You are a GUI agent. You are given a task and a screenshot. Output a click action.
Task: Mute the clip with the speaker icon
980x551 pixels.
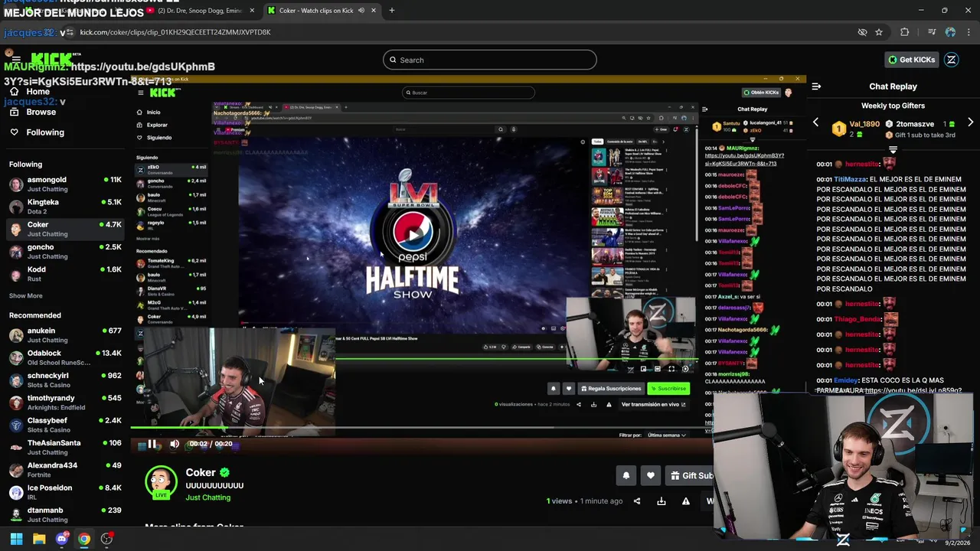[x=175, y=444]
